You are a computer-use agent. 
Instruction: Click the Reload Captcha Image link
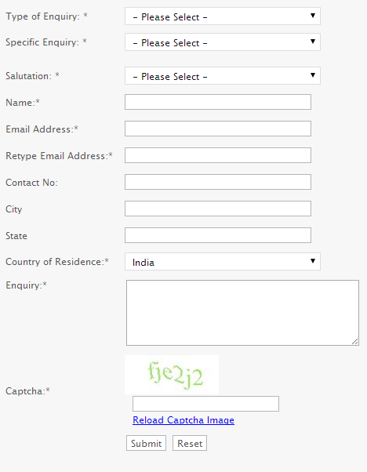point(183,420)
